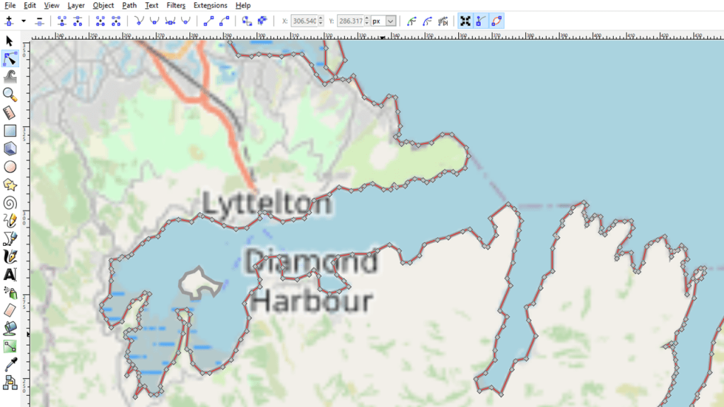
Task: Increase the Y coordinate with stepper
Action: (366, 18)
